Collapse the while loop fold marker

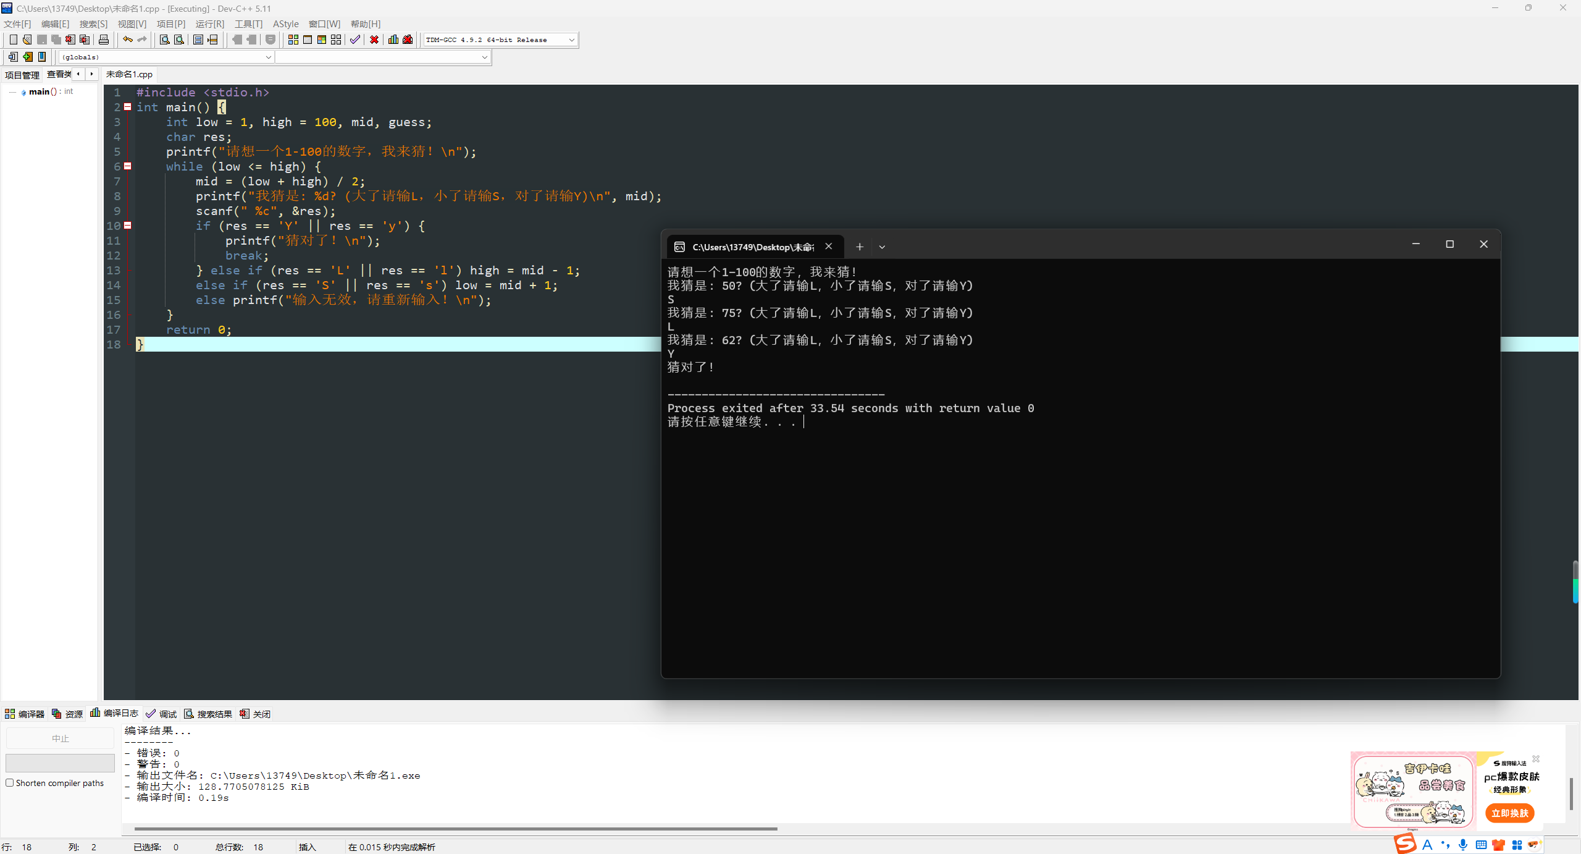[128, 166]
